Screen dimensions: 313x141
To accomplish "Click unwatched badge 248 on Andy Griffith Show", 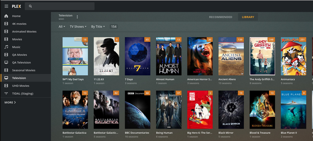I will (x=271, y=40).
